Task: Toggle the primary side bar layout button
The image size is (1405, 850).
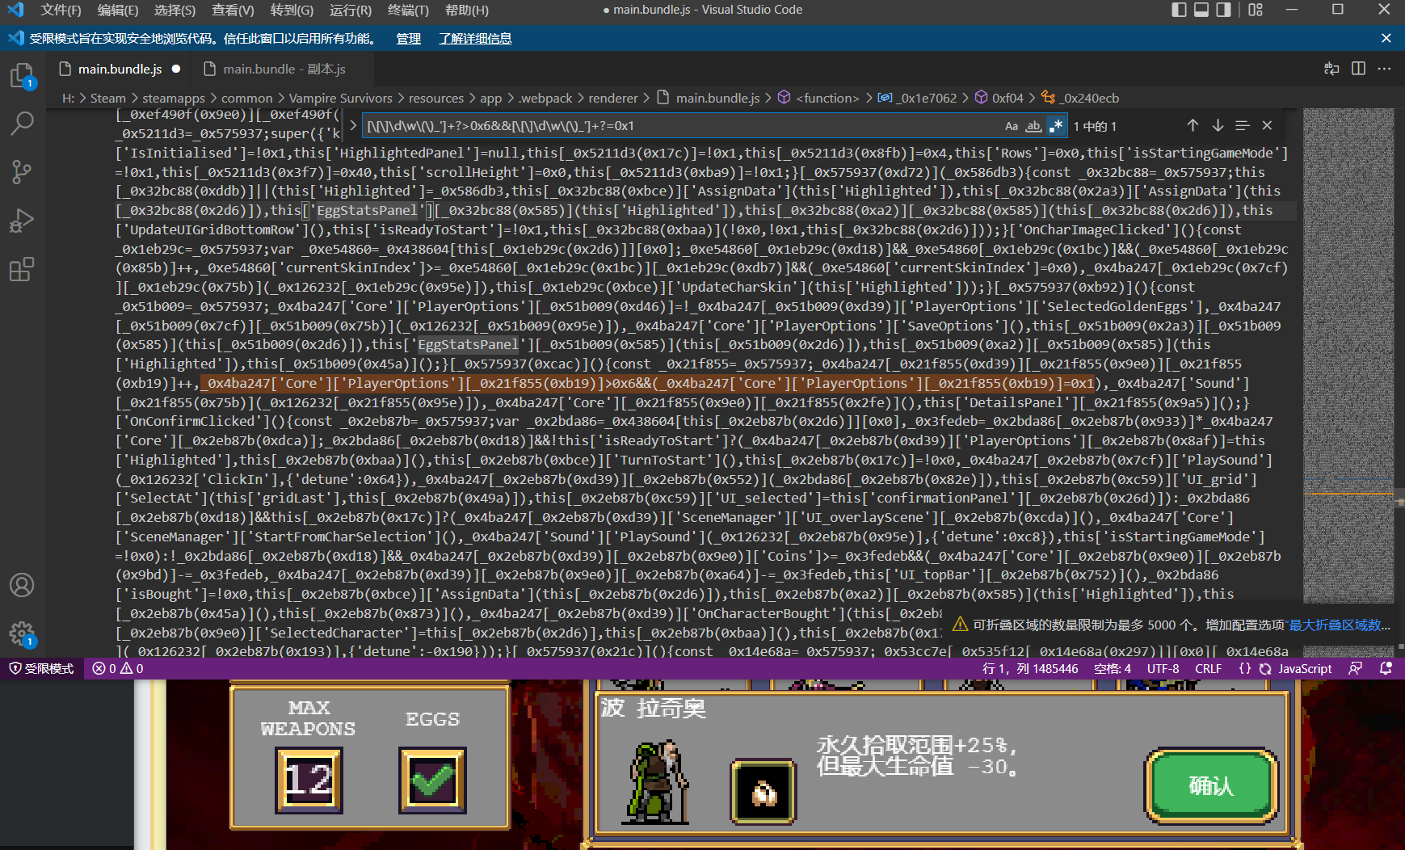Action: coord(1180,10)
